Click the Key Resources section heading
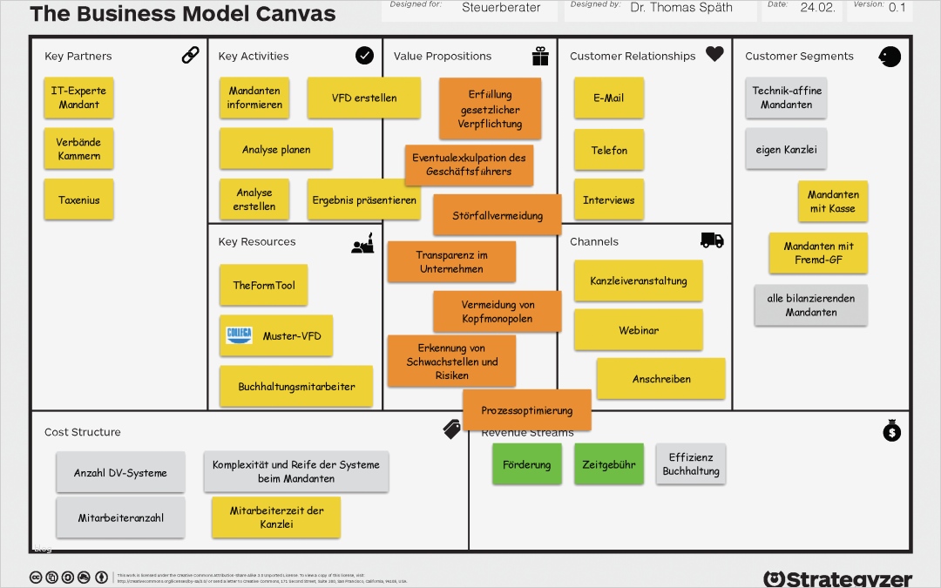The height and width of the screenshot is (588, 941). pos(257,241)
